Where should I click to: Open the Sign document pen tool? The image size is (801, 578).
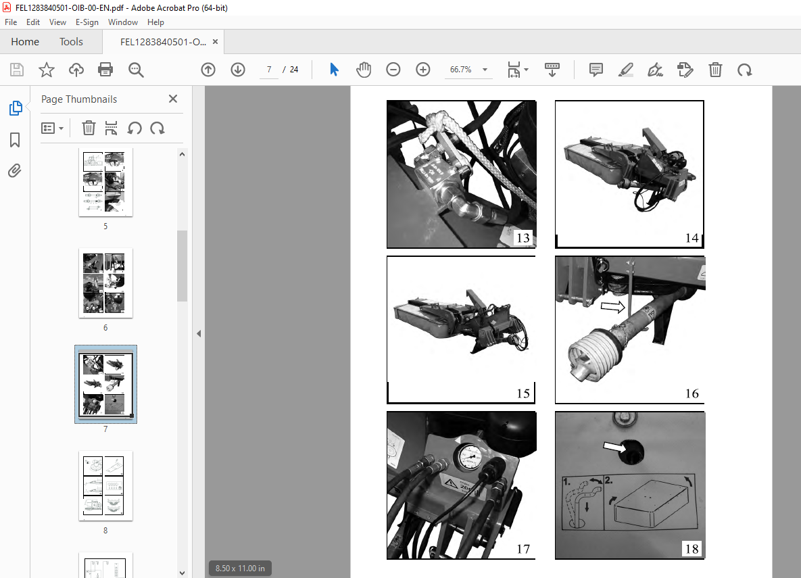coord(656,70)
